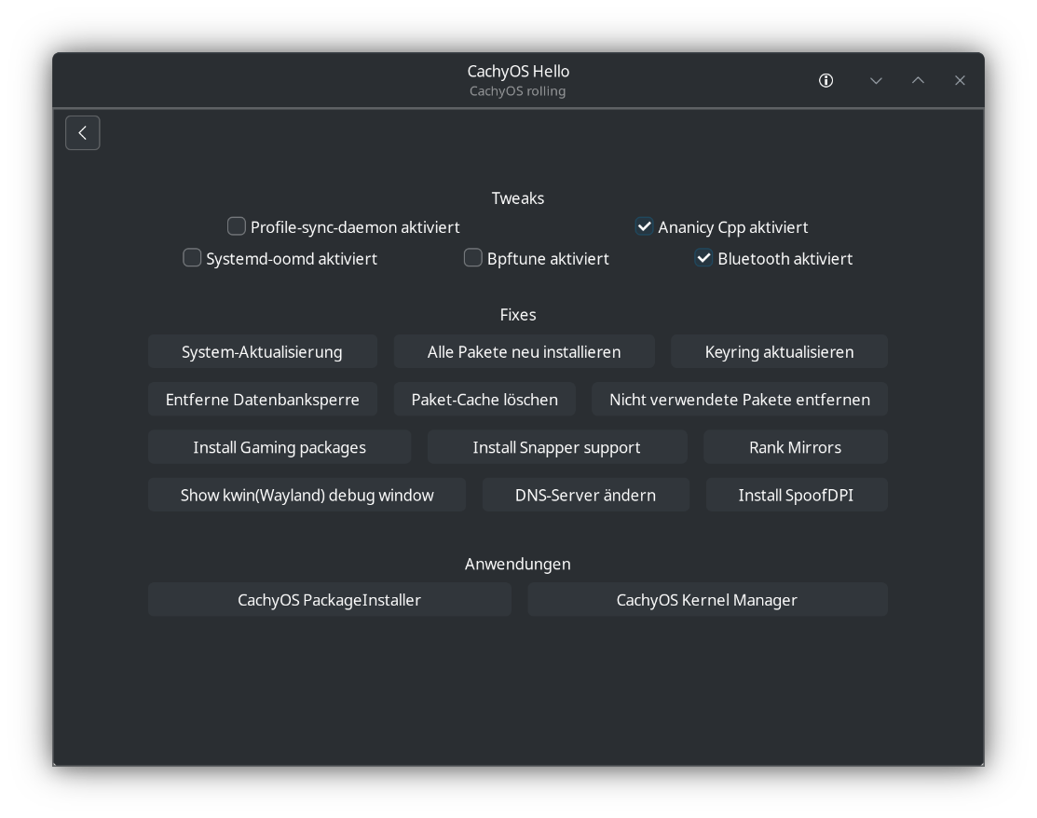Choose Paket-Cache löschen
Viewport: 1037px width, 818px height.
tap(484, 400)
